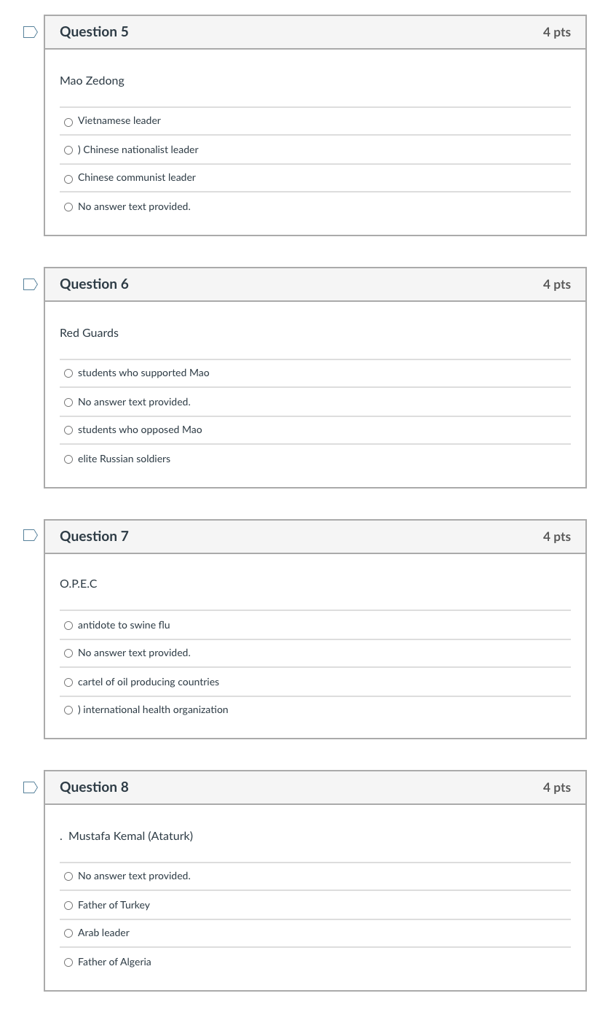Choose "cartel of oil producing countries" for O.P.E.C

[x=68, y=682]
